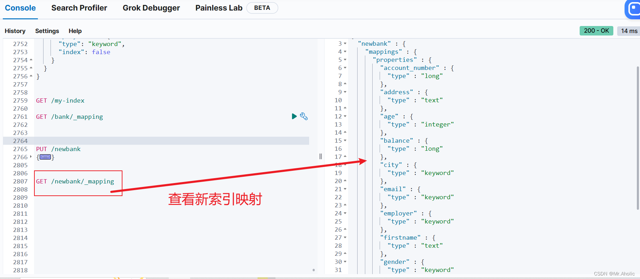The width and height of the screenshot is (640, 279).
Task: Click the 200 - OK status badge
Action: [596, 31]
